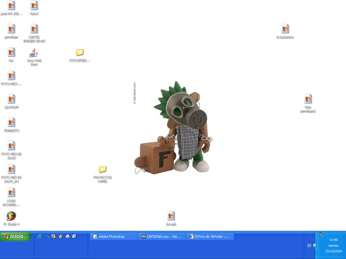Expand hidden tray icons arrow
Viewport: 346px width, 259px height.
click(x=315, y=246)
